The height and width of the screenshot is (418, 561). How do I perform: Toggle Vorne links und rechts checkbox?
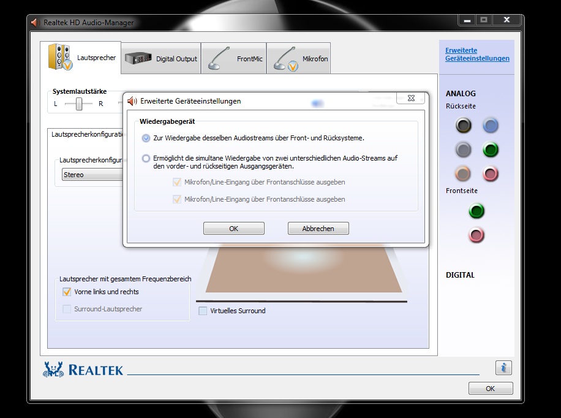pos(67,292)
